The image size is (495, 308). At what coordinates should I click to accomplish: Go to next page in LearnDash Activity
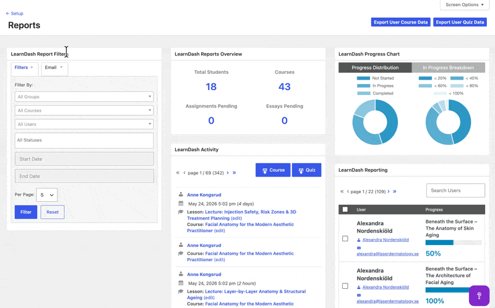pos(228,173)
